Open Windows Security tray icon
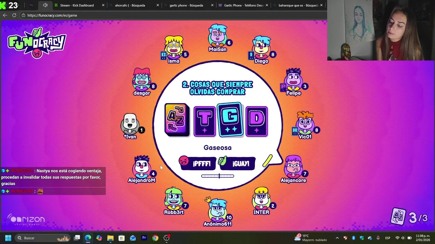The height and width of the screenshot is (244, 435). pyautogui.click(x=362, y=238)
